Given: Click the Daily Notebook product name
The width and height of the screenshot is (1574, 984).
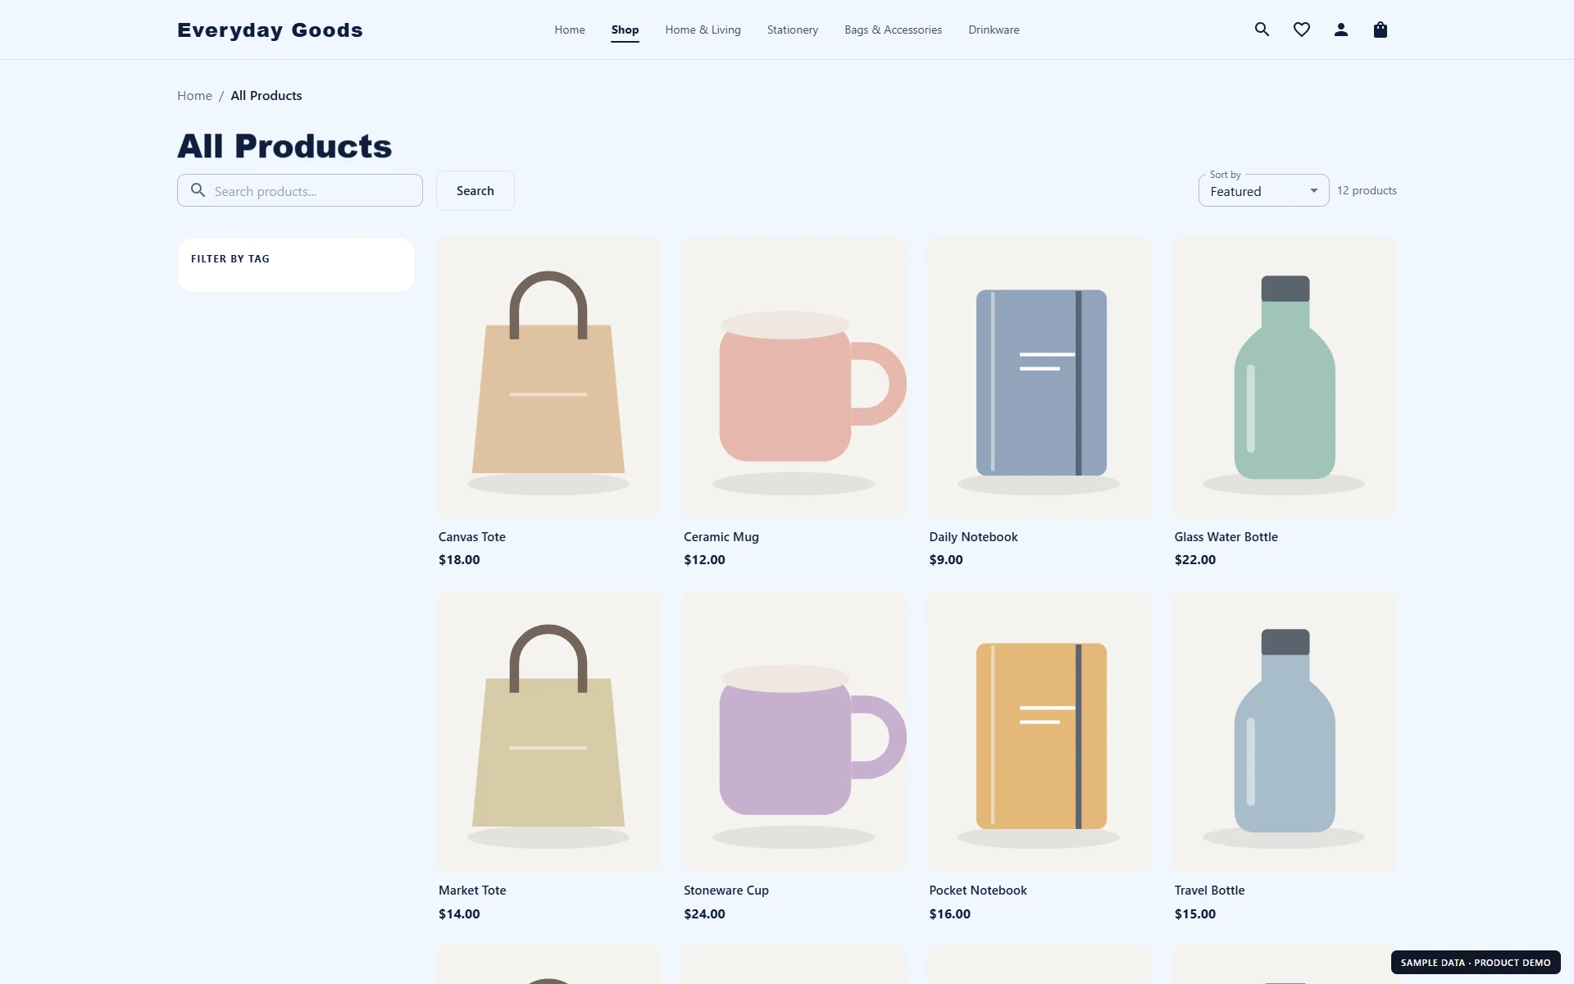Looking at the screenshot, I should click(973, 537).
